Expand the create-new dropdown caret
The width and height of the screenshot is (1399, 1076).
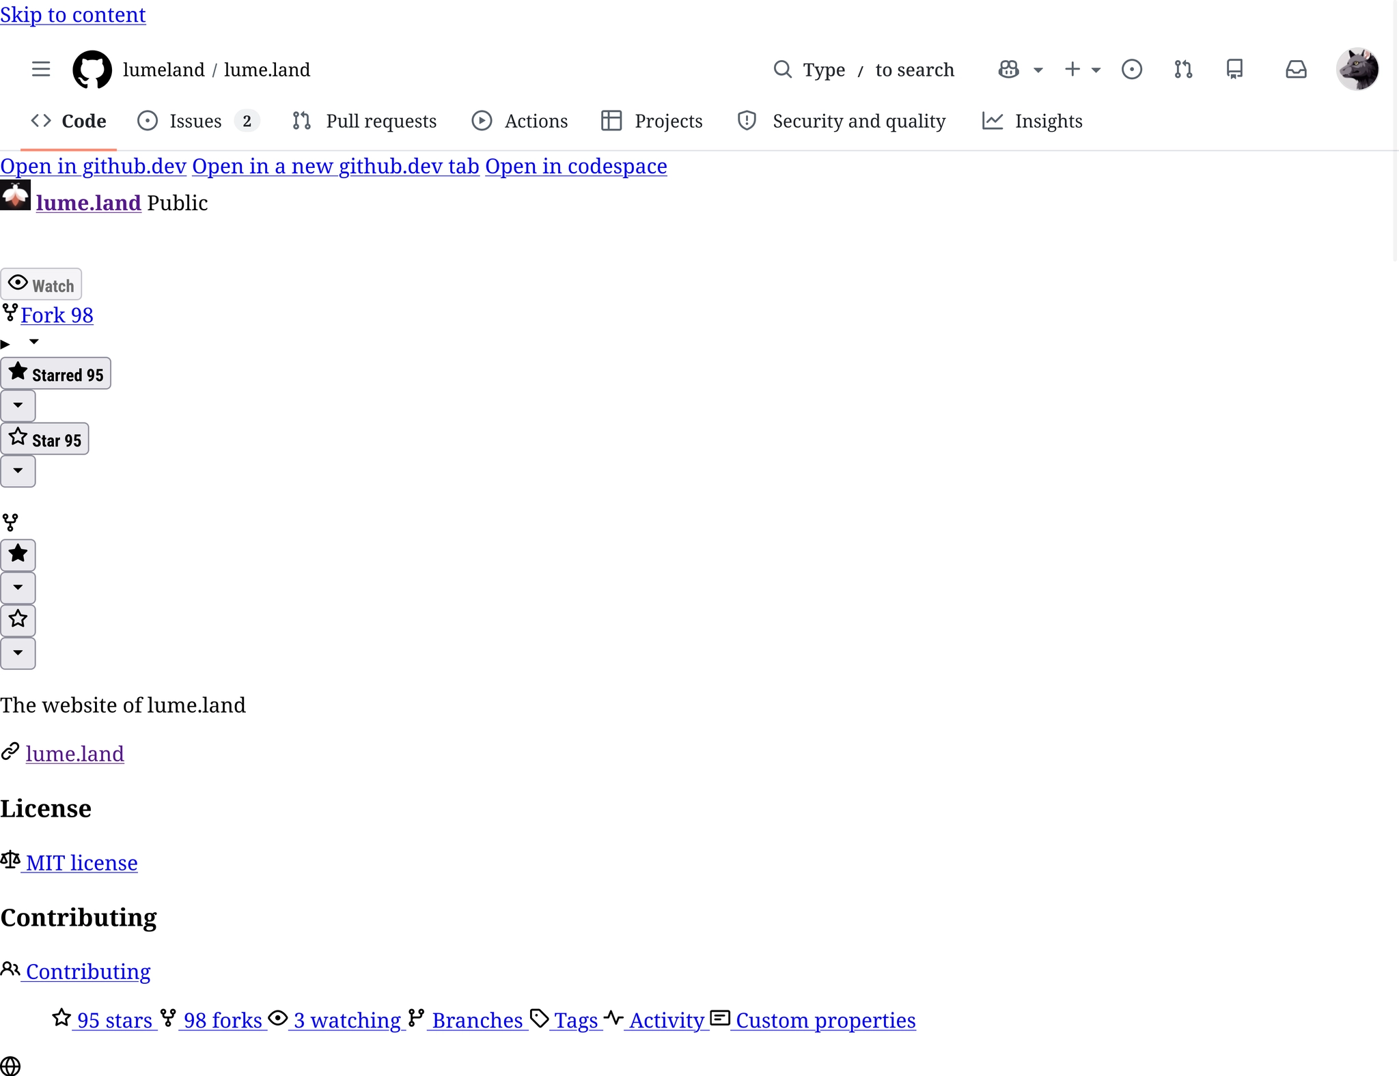1096,70
